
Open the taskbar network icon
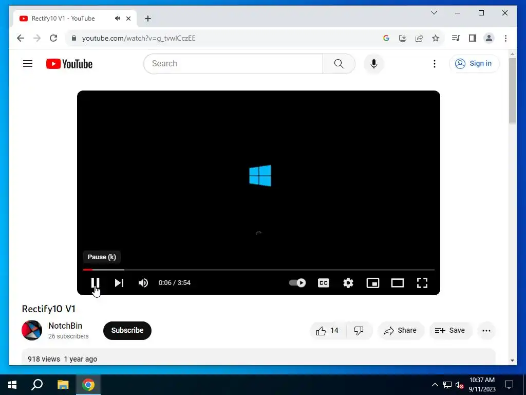coord(447,385)
